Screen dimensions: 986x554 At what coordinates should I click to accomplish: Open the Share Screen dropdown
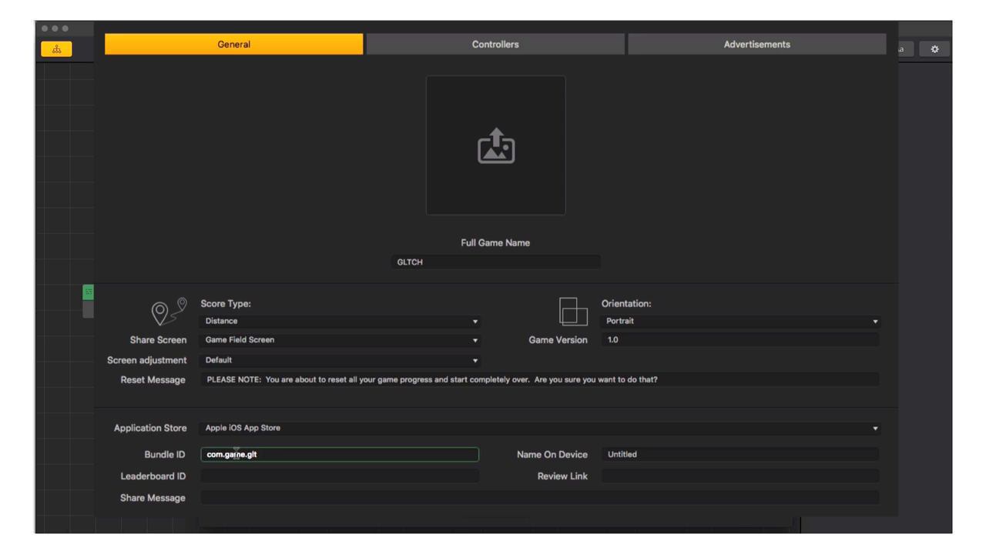(340, 340)
